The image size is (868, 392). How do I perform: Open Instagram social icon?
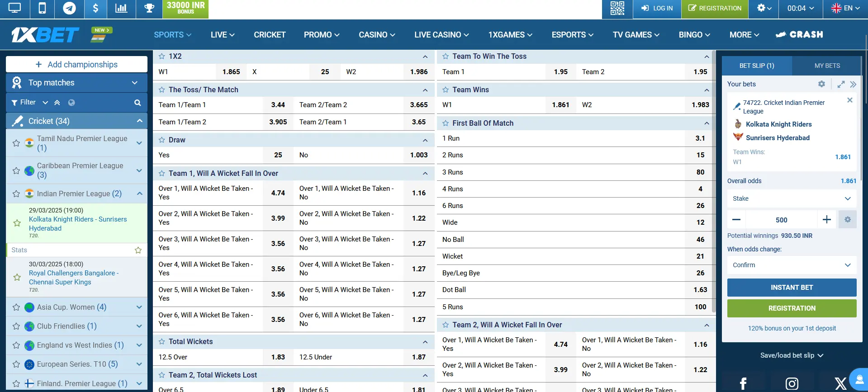792,384
